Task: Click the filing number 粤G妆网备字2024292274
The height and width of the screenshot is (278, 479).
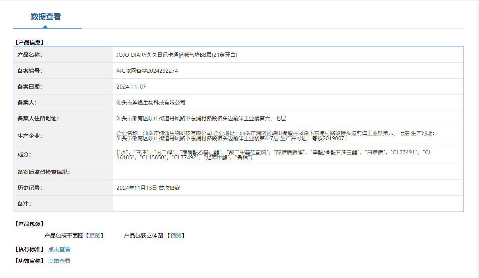Action: tap(147, 71)
